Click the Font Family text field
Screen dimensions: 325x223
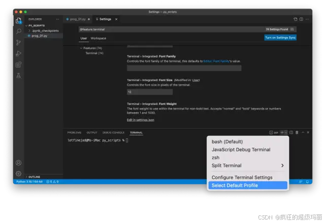point(184,68)
